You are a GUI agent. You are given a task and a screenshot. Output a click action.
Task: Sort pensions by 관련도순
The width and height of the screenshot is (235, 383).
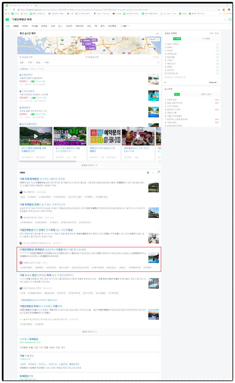point(24,69)
